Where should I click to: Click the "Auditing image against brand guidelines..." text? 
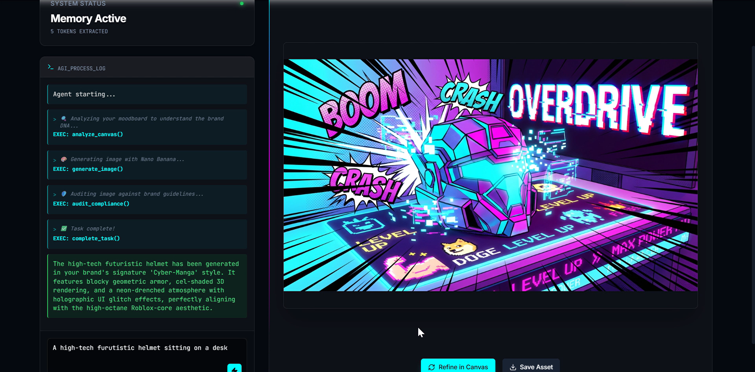(137, 194)
